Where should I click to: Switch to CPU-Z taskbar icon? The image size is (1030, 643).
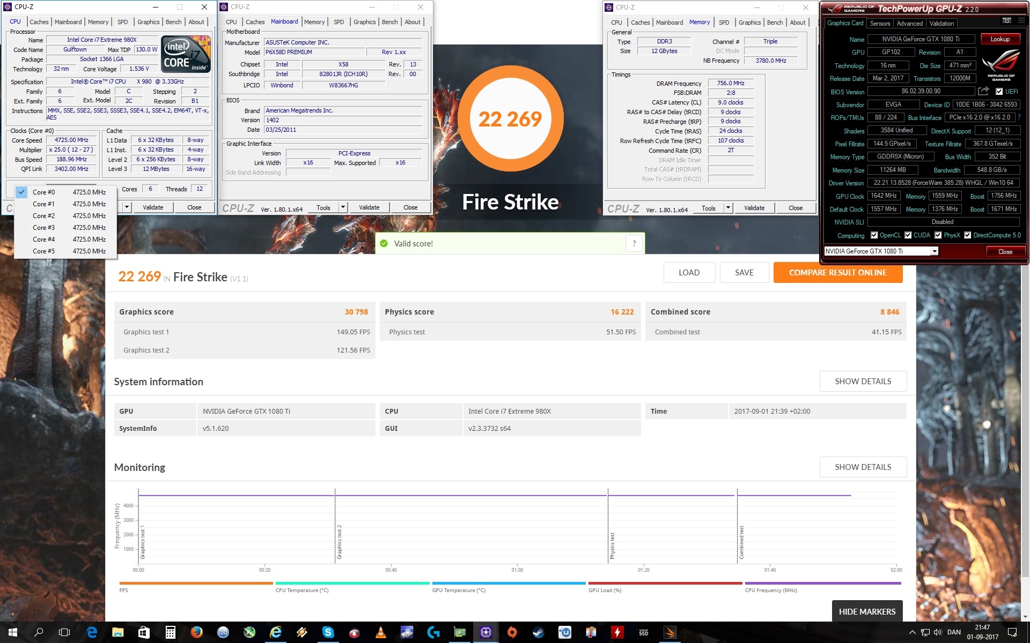click(486, 632)
